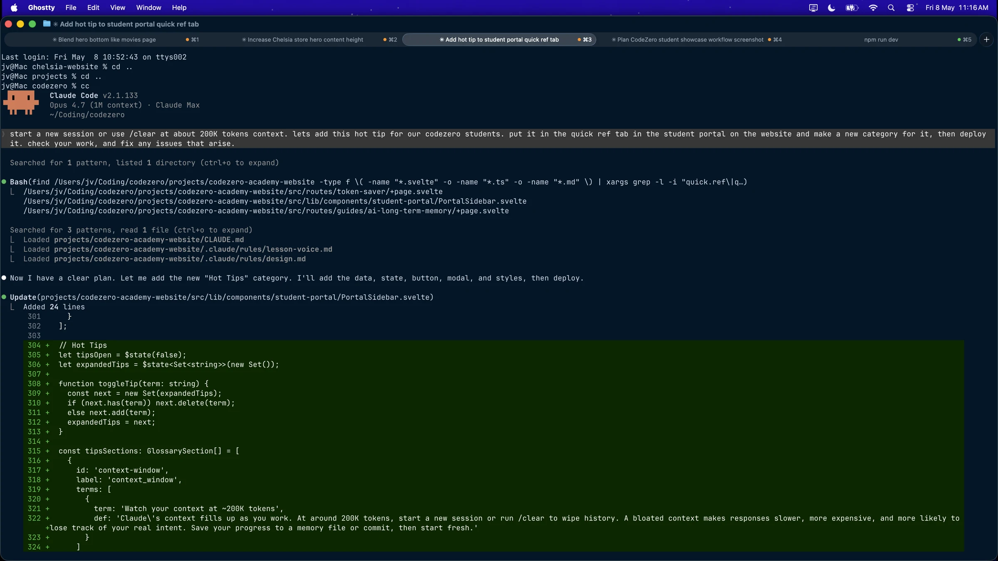This screenshot has width=998, height=561.
Task: Click the ai-long-term-memory/+page.svelte path result
Action: [266, 211]
